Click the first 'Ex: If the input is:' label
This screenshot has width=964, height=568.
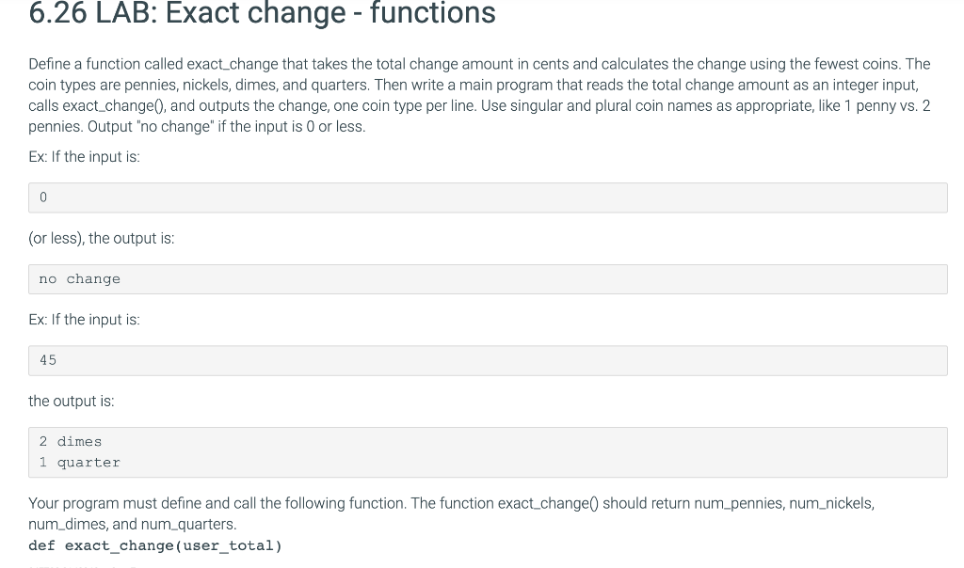click(84, 157)
